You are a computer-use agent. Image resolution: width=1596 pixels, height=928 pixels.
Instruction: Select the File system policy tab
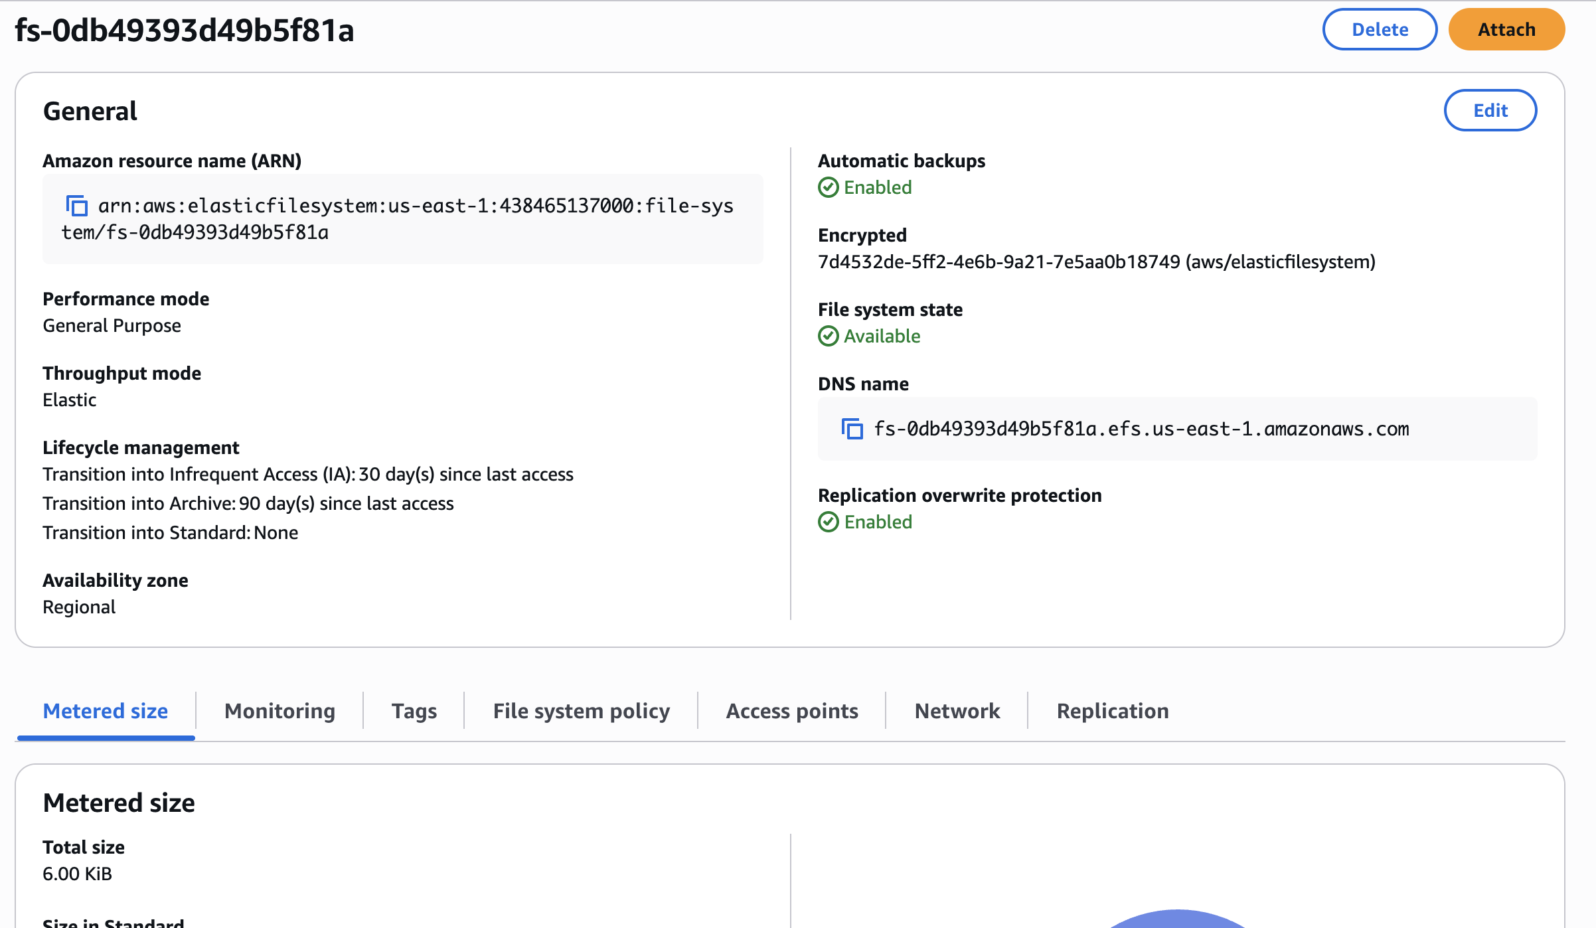tap(581, 711)
